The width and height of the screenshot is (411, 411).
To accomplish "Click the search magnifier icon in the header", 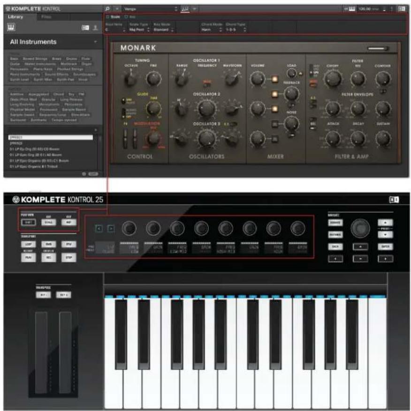I will tap(107, 8).
